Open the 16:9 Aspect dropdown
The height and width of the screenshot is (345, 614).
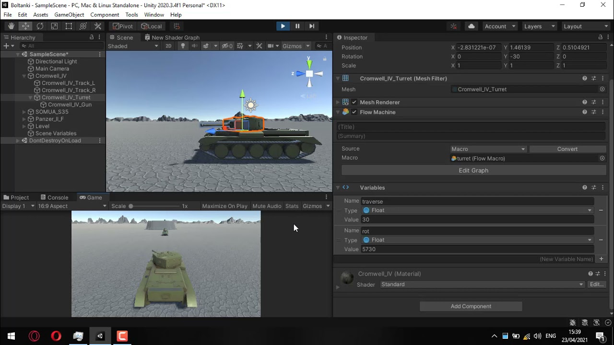72,206
